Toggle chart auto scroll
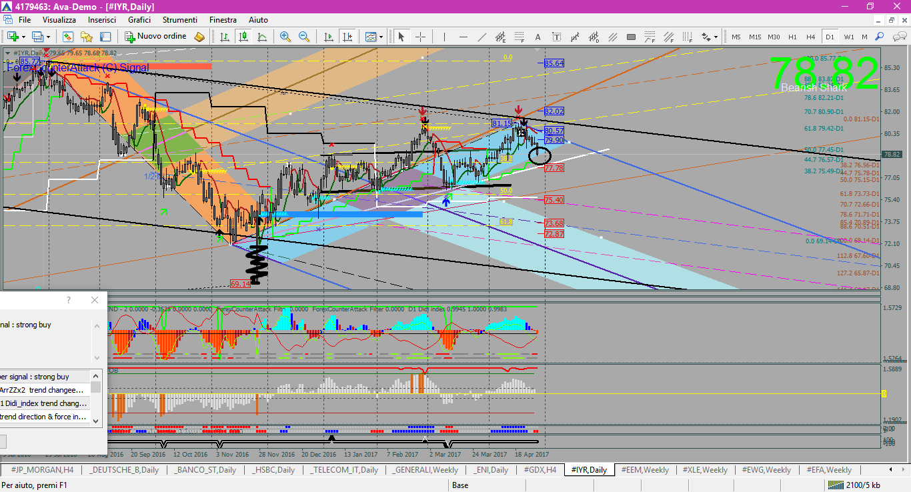 pyautogui.click(x=328, y=37)
